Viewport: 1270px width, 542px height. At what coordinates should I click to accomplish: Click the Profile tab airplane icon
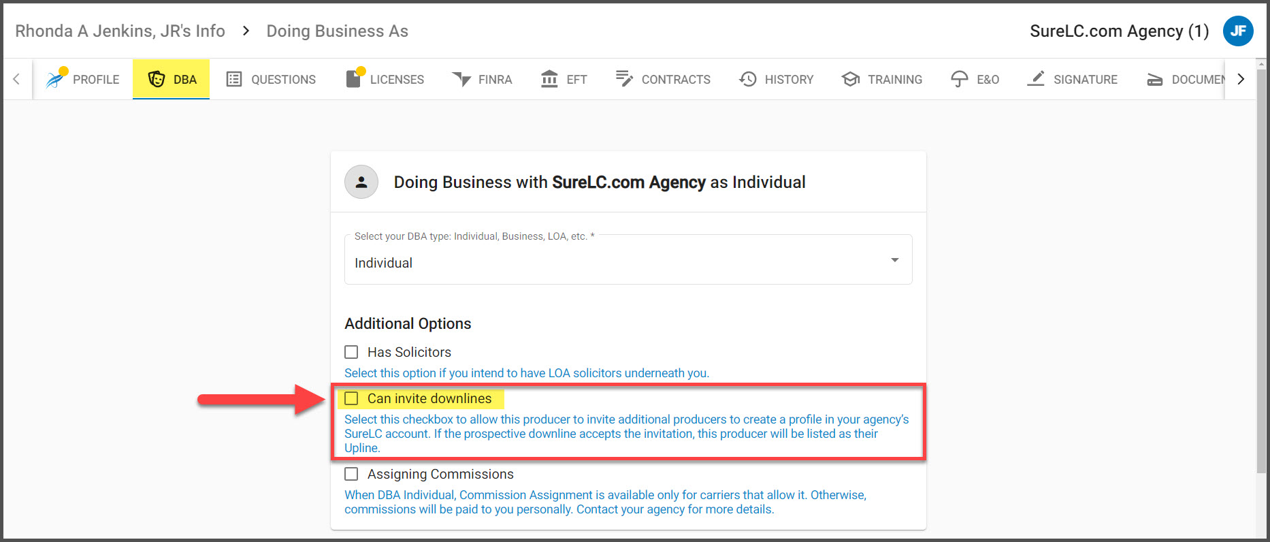pyautogui.click(x=56, y=79)
